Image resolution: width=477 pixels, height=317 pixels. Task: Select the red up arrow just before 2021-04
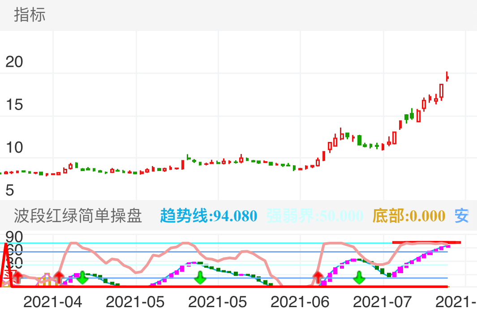click(x=58, y=277)
